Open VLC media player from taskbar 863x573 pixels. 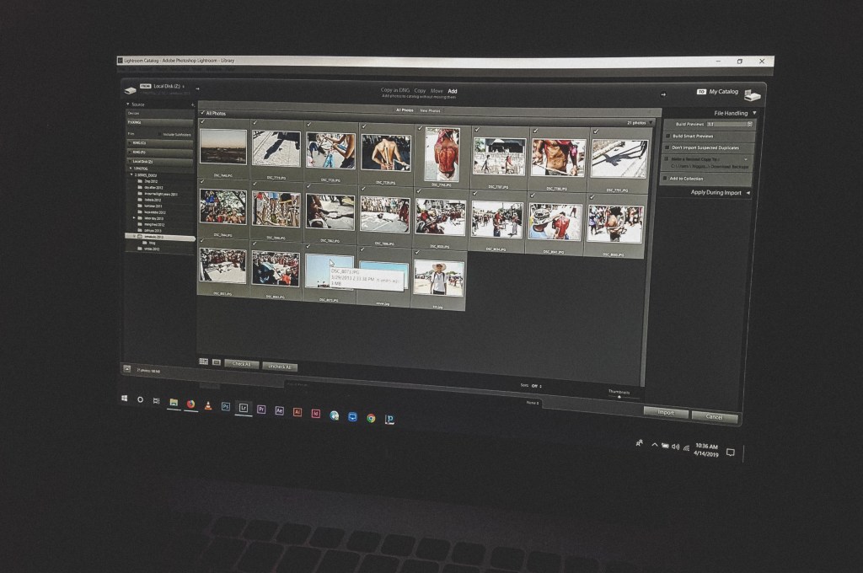pos(207,404)
